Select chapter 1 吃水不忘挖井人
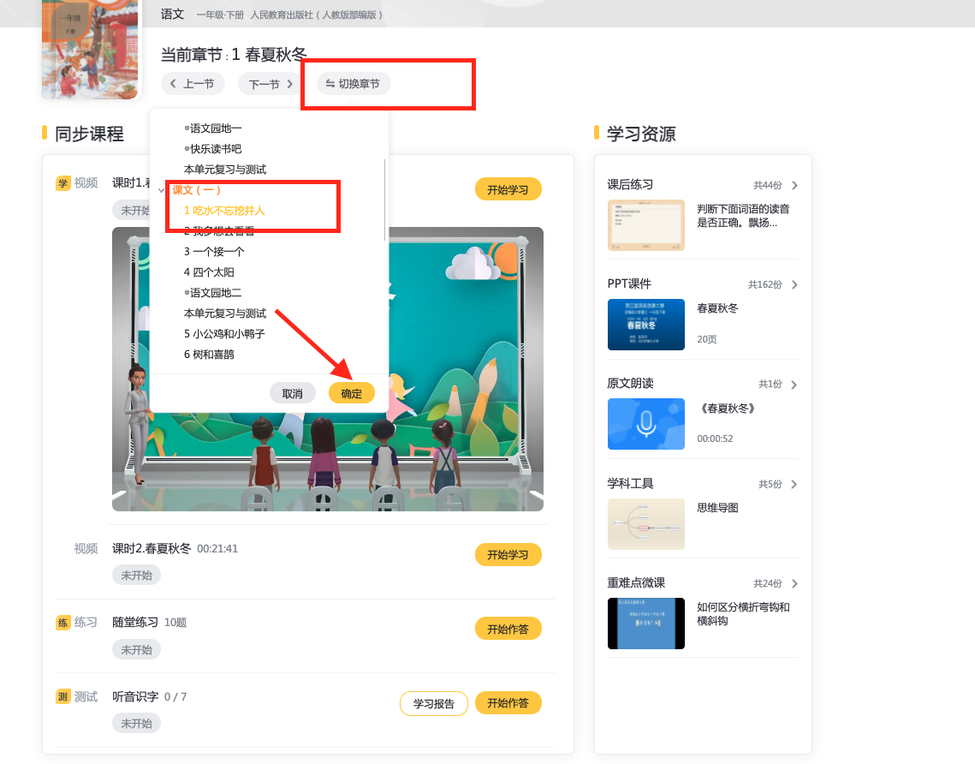975x764 pixels. (224, 211)
